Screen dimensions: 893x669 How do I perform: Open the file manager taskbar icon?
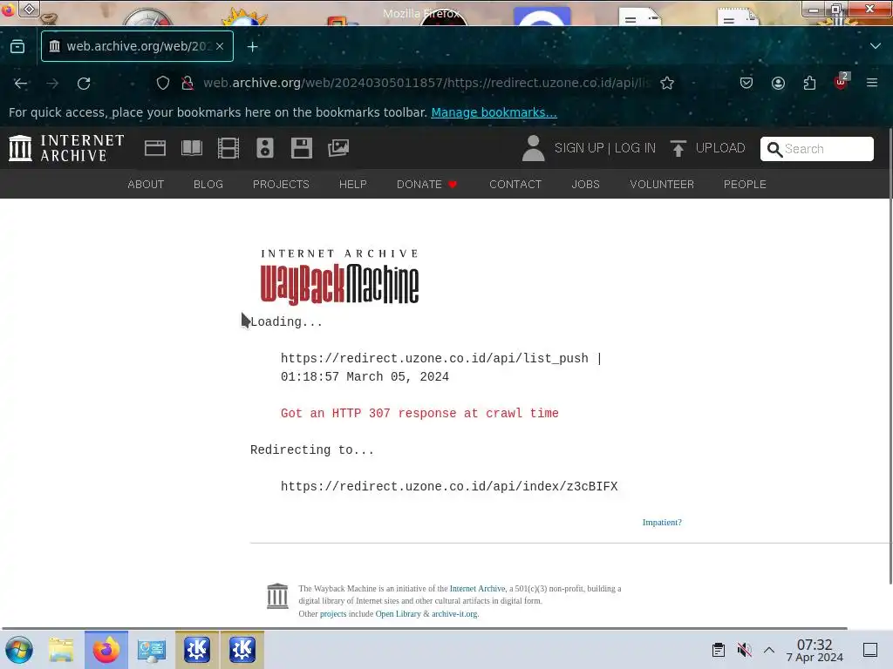click(x=61, y=650)
